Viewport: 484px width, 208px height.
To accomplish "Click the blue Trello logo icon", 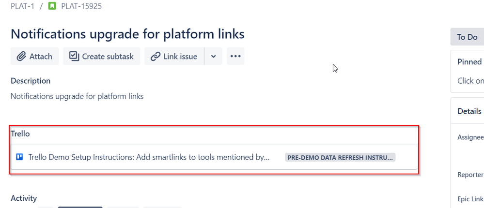I will 19,157.
